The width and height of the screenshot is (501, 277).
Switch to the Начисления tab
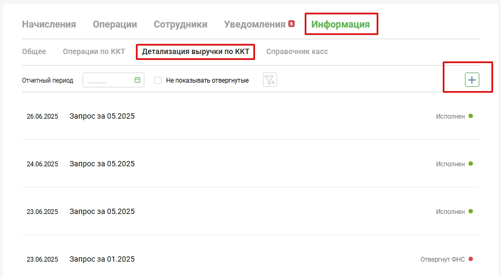point(49,24)
